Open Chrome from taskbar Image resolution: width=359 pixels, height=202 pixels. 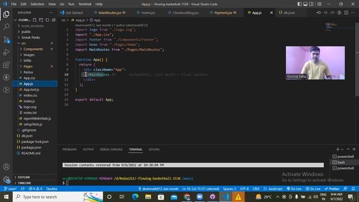(x=187, y=197)
